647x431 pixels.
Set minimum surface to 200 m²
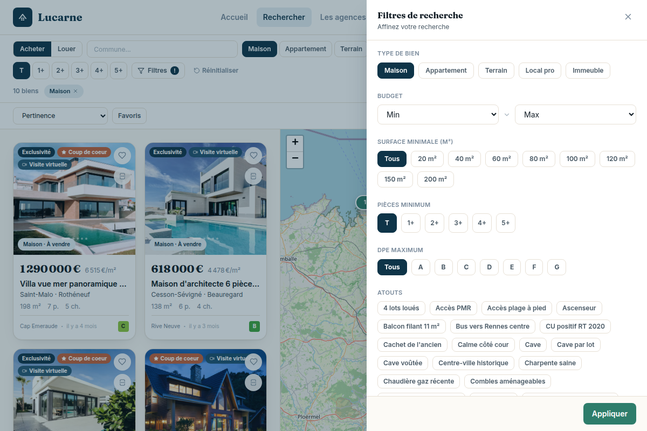coord(436,179)
